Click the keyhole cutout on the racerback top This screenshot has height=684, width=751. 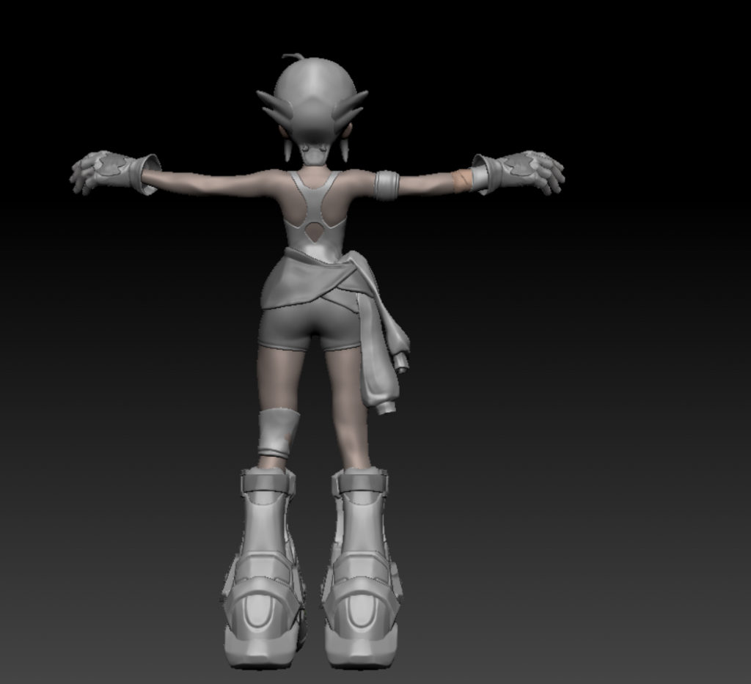click(x=313, y=232)
